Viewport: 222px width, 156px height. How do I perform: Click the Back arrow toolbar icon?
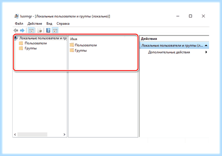pyautogui.click(x=16, y=30)
